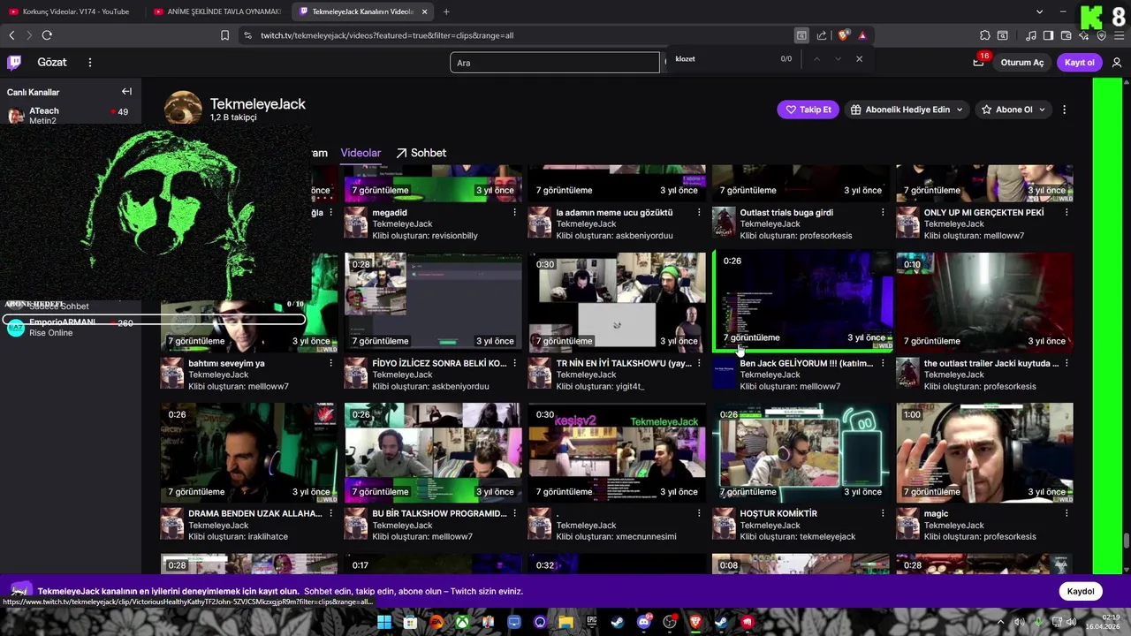Image resolution: width=1131 pixels, height=636 pixels.
Task: Toggle the browser sidebar panel icon
Action: (1048, 35)
